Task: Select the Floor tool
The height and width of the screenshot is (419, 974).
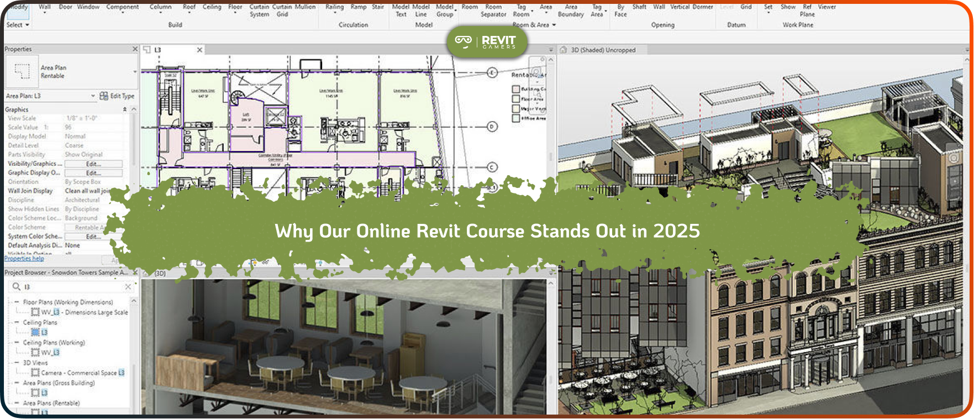Action: click(x=235, y=7)
